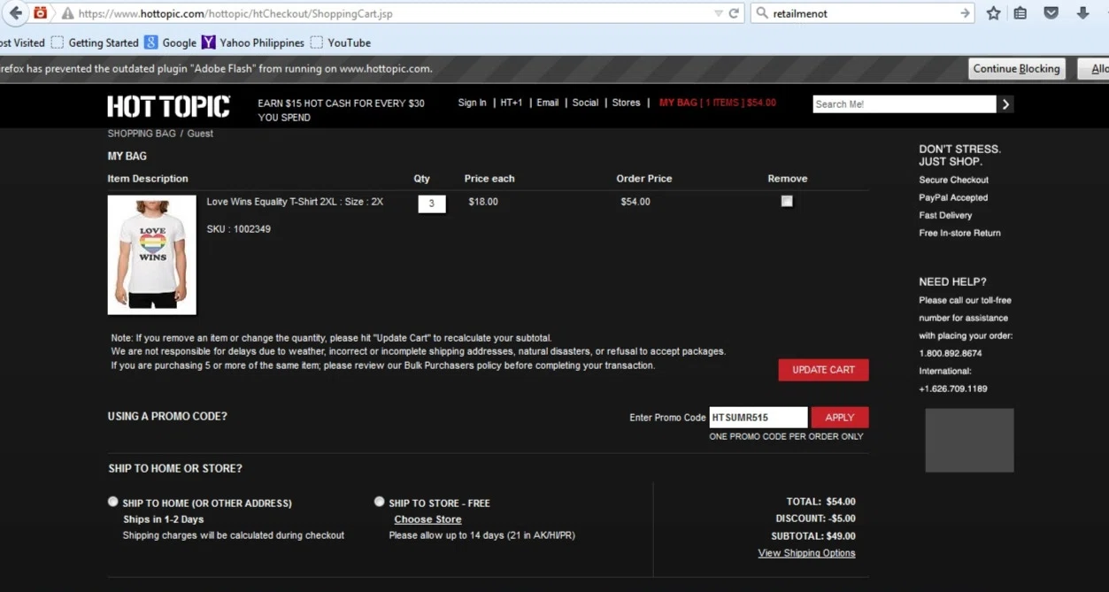This screenshot has width=1109, height=592.
Task: Click the DISCOUNT: -$5.00 text
Action: pyautogui.click(x=815, y=519)
